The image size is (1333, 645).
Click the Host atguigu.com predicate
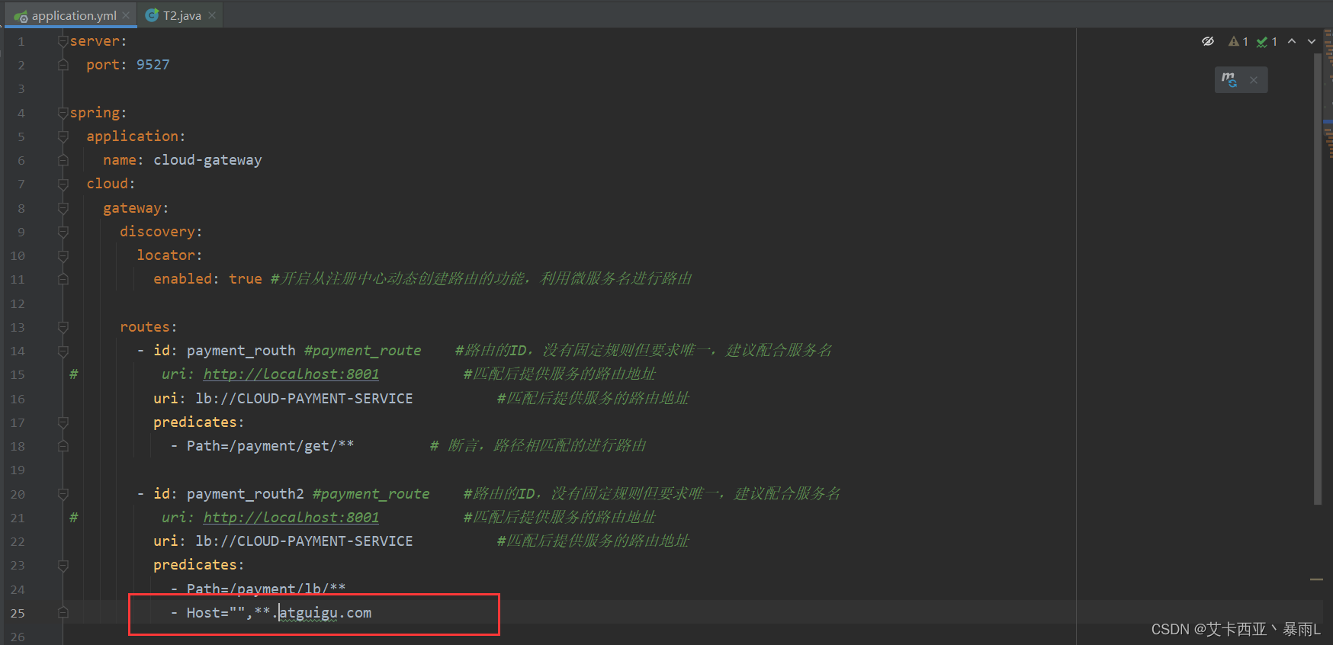(279, 613)
